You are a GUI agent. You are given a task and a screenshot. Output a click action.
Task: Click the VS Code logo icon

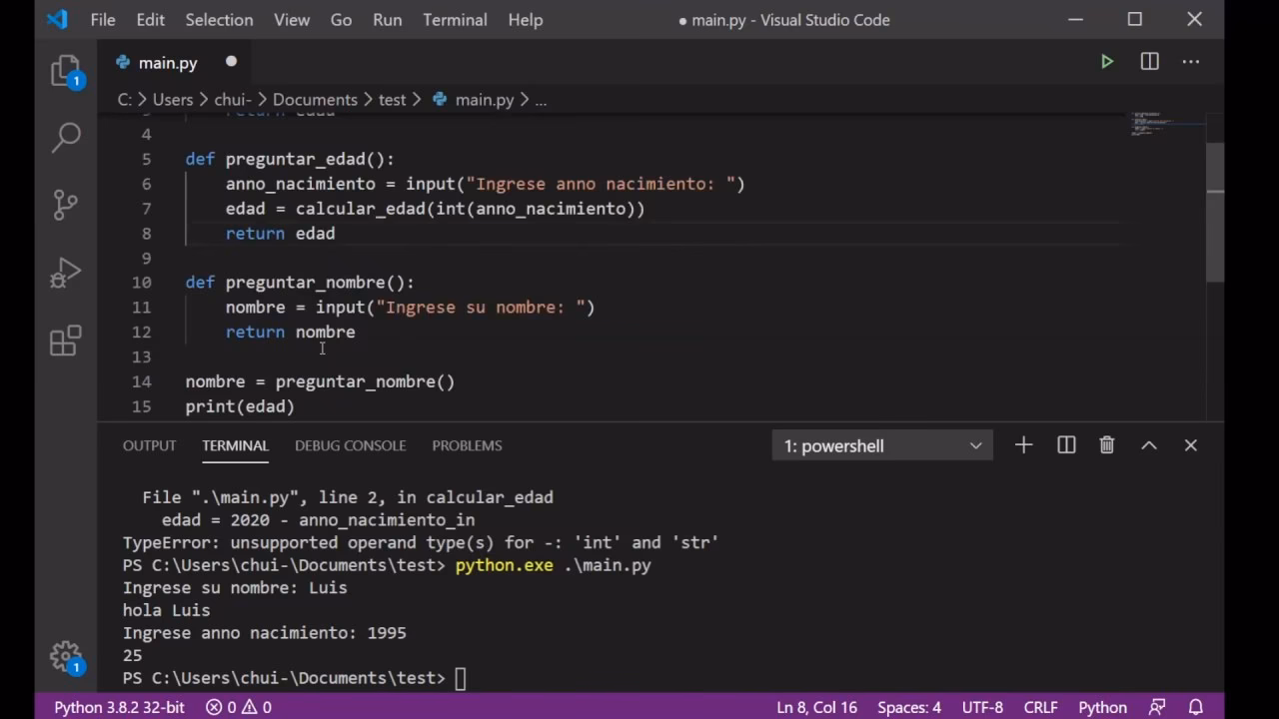coord(58,20)
